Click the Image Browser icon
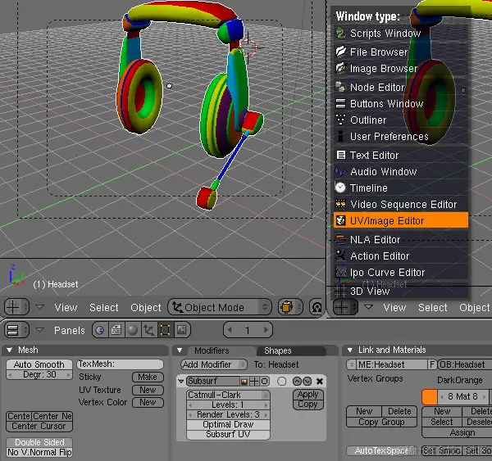The height and width of the screenshot is (461, 492). (x=341, y=68)
